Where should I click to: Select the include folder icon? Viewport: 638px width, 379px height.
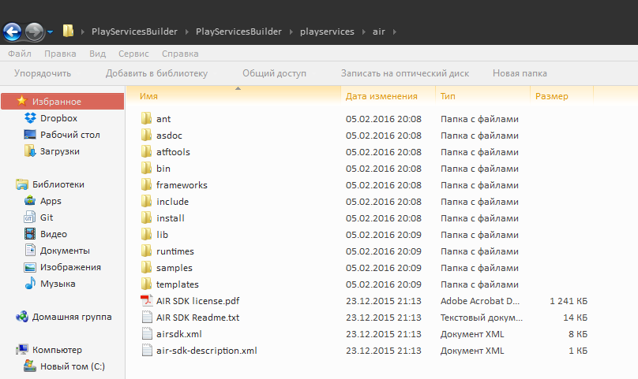(x=147, y=201)
